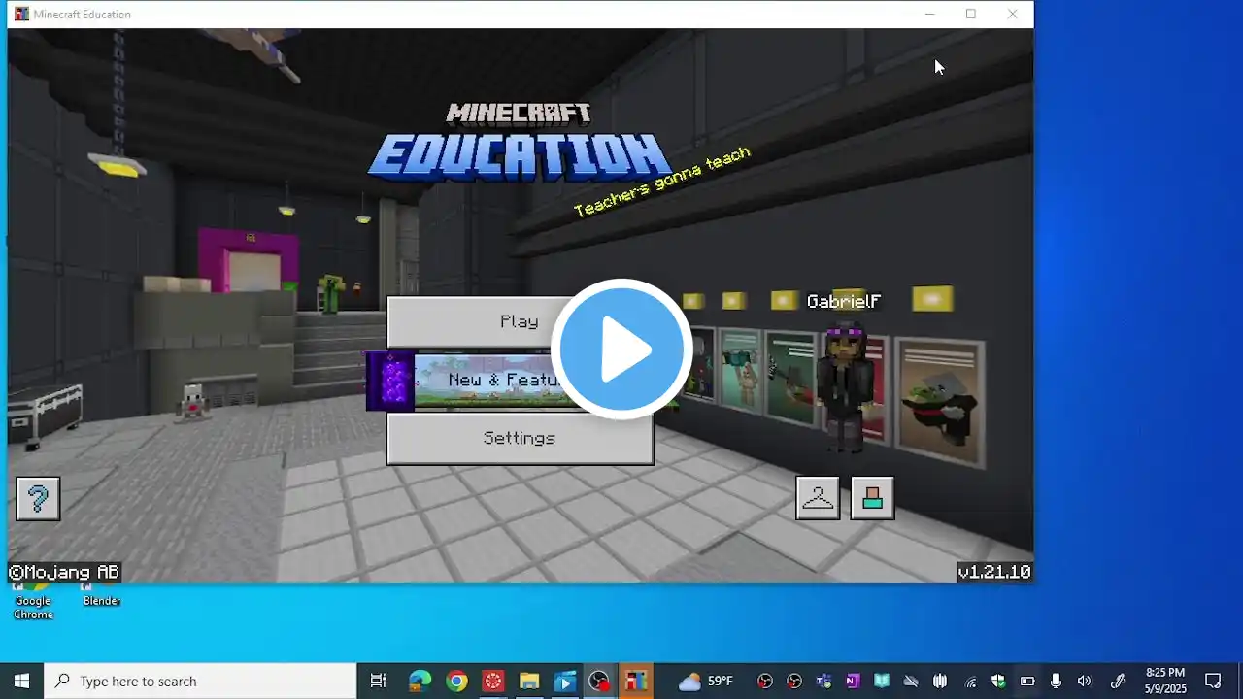Switch to OBS Studio in the taskbar
Image resolution: width=1243 pixels, height=699 pixels.
[x=600, y=681]
